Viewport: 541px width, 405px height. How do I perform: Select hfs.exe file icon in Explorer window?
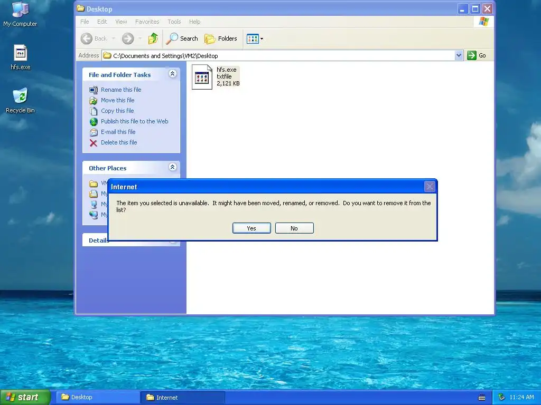click(x=202, y=77)
